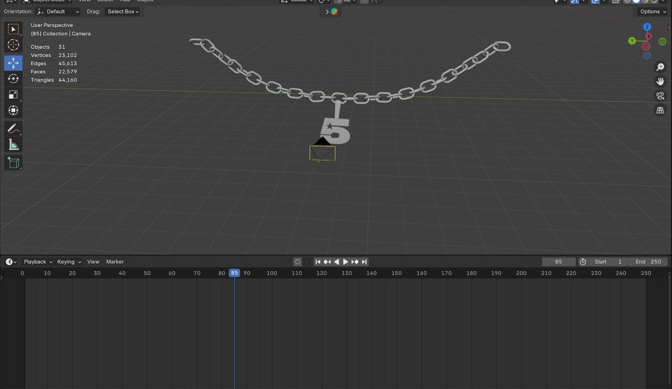
Task: Click frame 150 on the timeline ruler
Action: [396, 273]
